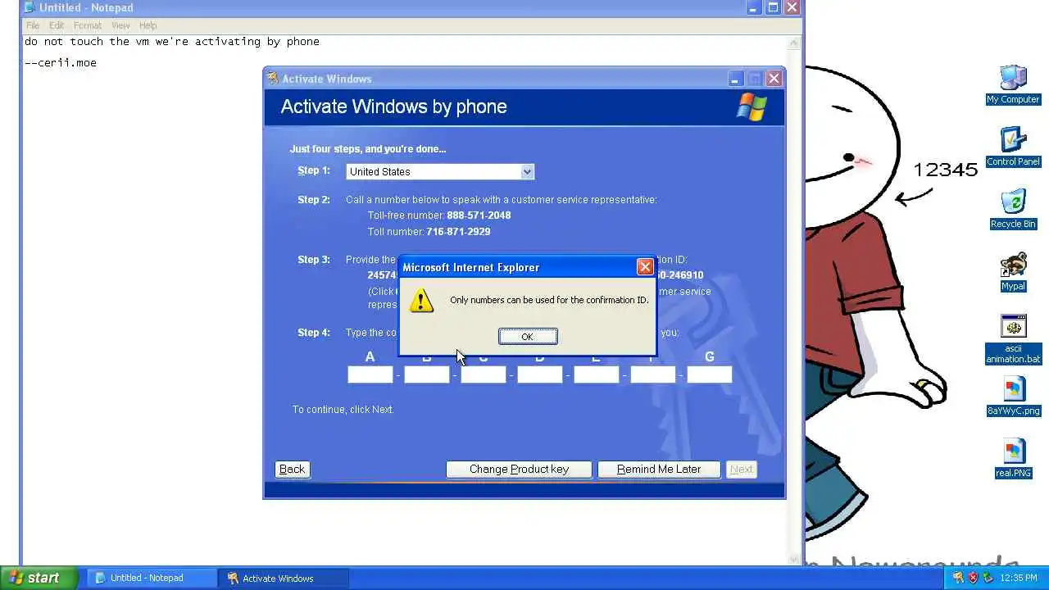1049x590 pixels.
Task: Click confirmation ID field A
Action: pos(370,374)
